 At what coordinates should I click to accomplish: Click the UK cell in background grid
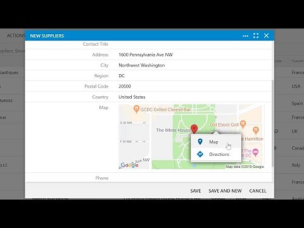point(294,131)
